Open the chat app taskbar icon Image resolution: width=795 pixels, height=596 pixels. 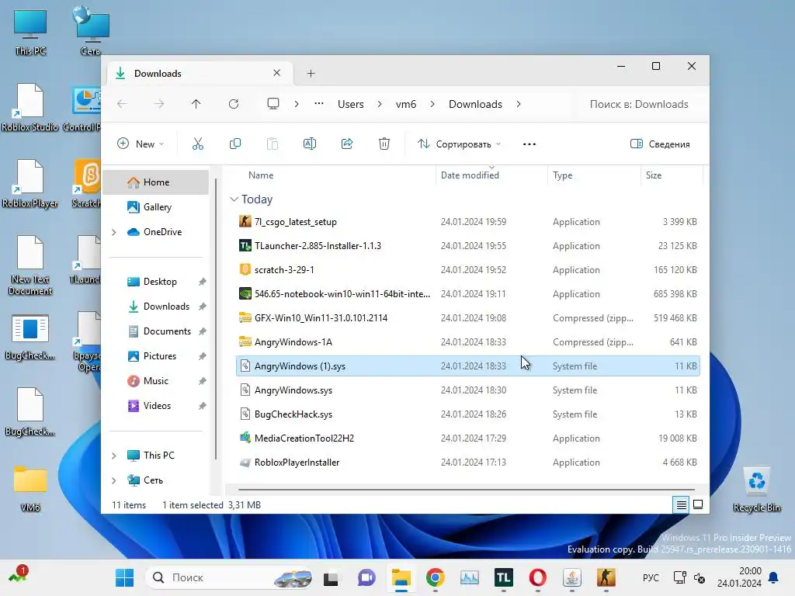tap(366, 577)
